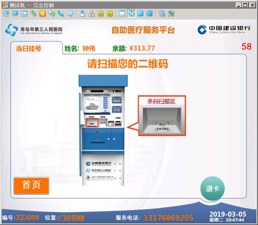This screenshot has width=258, height=225.
Task: Click the green up-down arrows transfer icon
Action: tap(33, 14)
